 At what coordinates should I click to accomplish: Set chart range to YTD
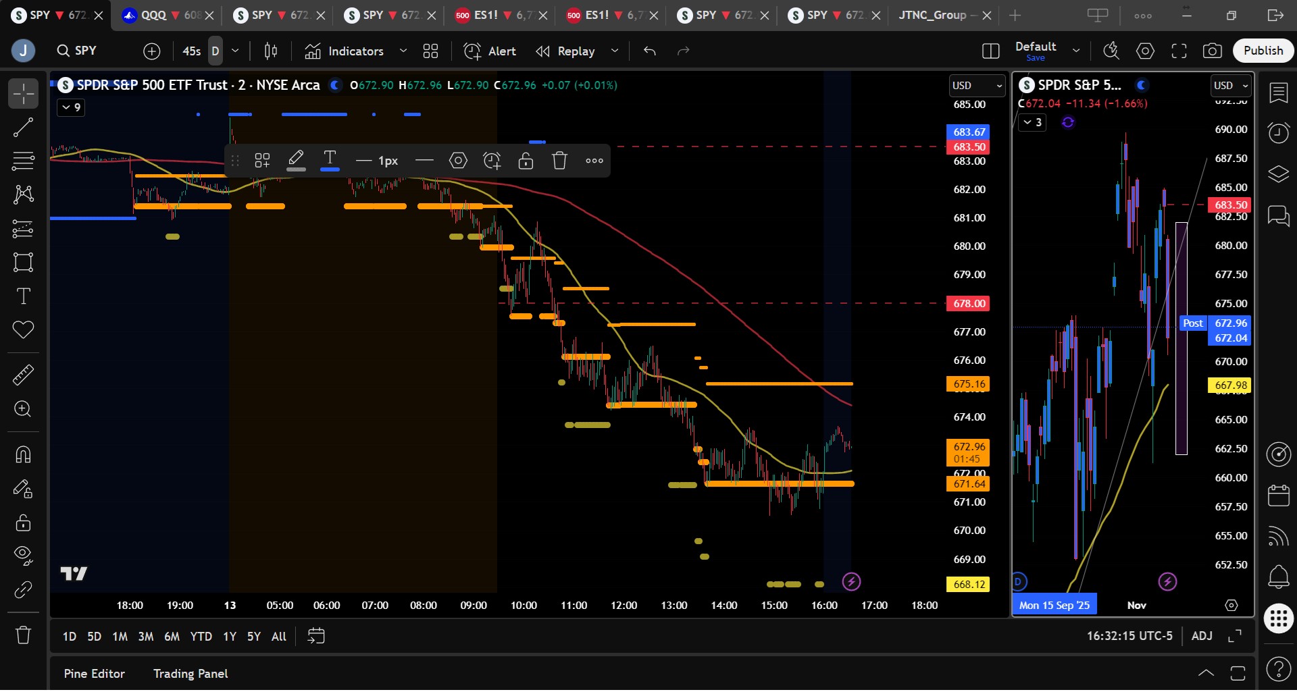(201, 636)
